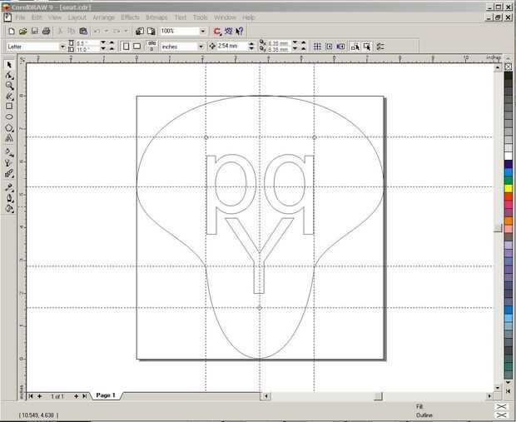Viewport: 516px width, 422px height.
Task: Select the Freehand pencil tool
Action: pos(9,96)
